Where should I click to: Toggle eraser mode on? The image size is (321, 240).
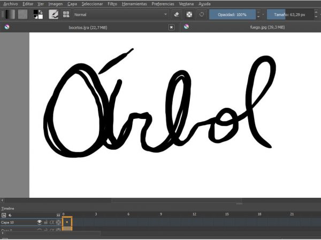point(176,14)
